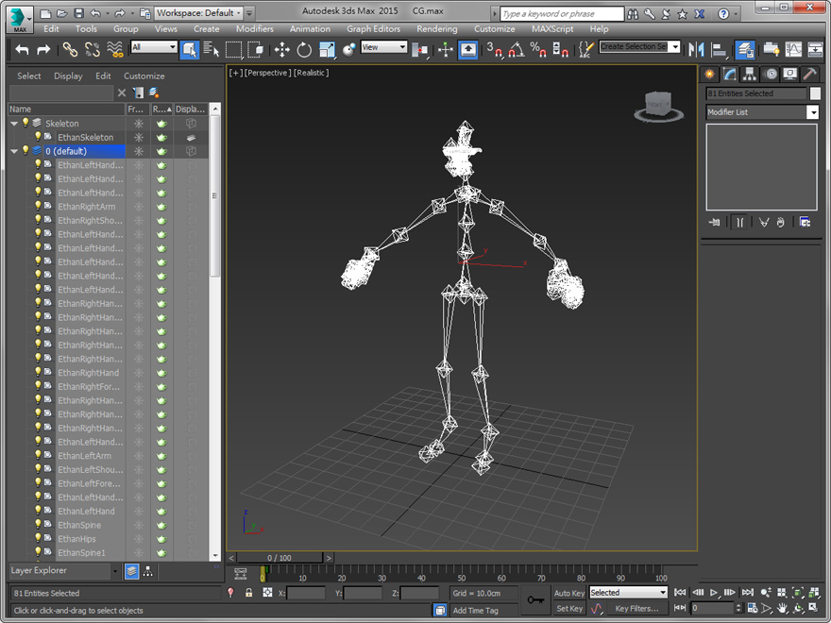Open the Rendering menu

coord(436,29)
